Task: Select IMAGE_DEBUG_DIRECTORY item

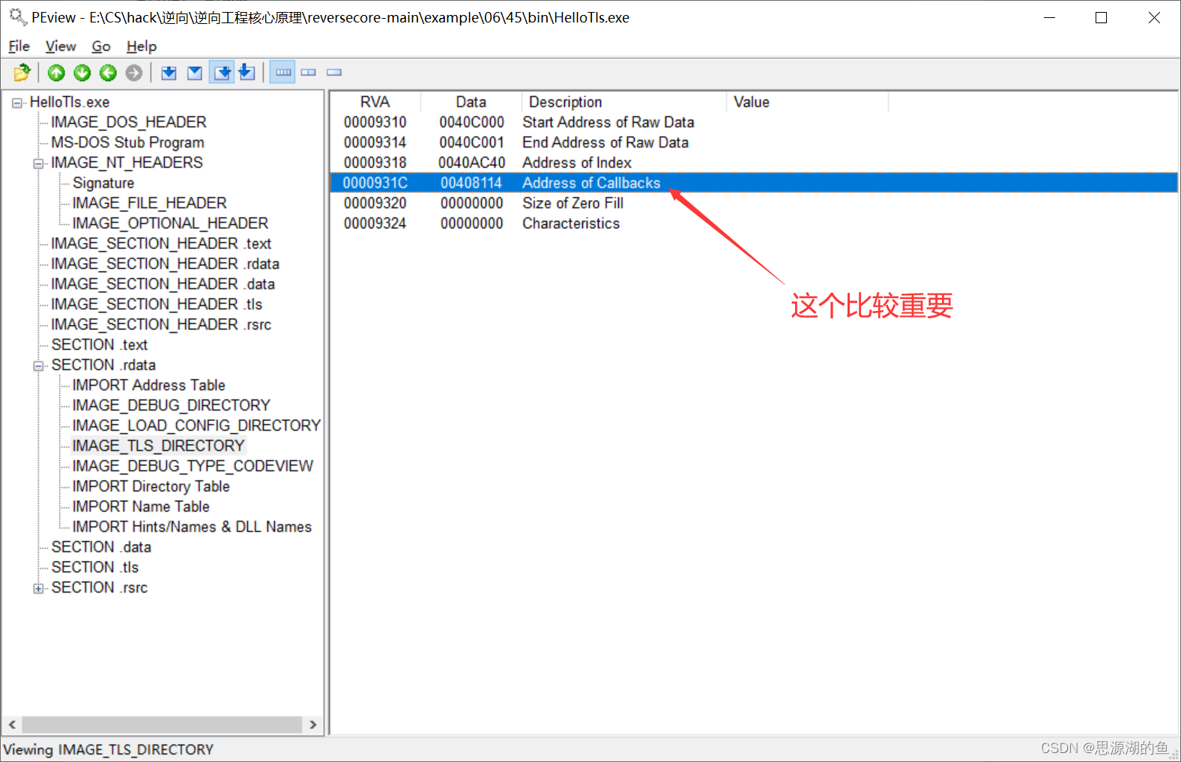Action: tap(171, 405)
